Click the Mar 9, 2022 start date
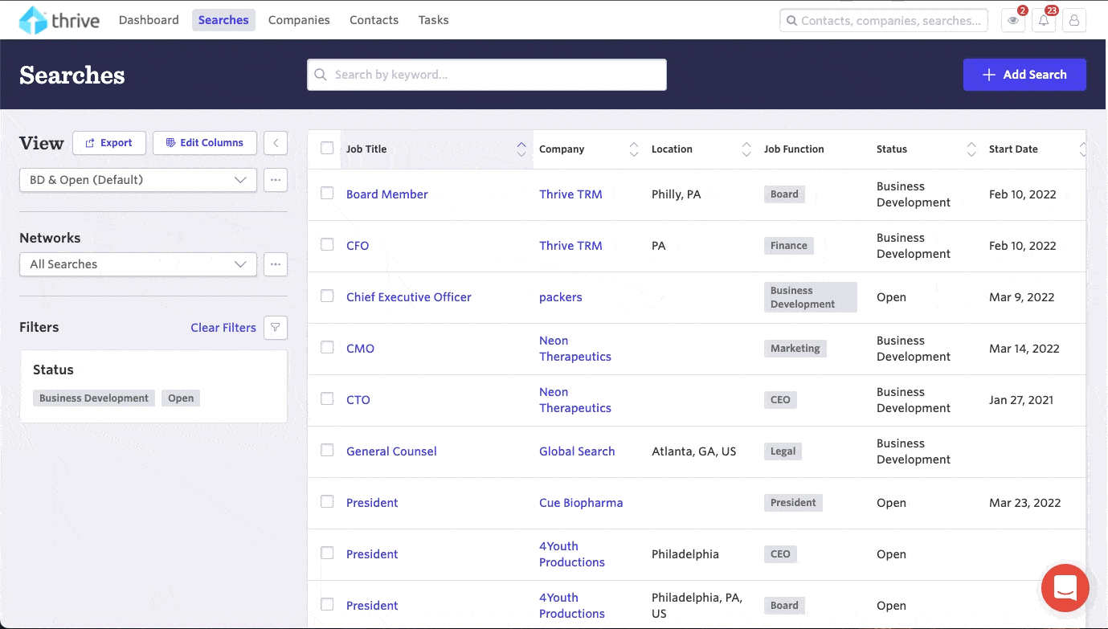Screen dimensions: 1108x629 pyautogui.click(x=1022, y=297)
